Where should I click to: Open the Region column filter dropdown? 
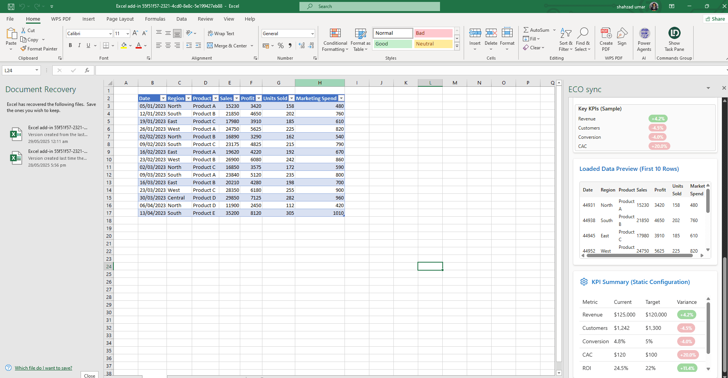pyautogui.click(x=188, y=98)
